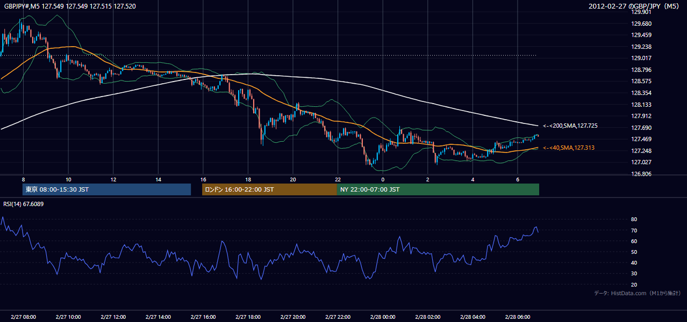Click hour label 16 on price chart axis
The height and width of the screenshot is (322, 687).
[x=203, y=179]
